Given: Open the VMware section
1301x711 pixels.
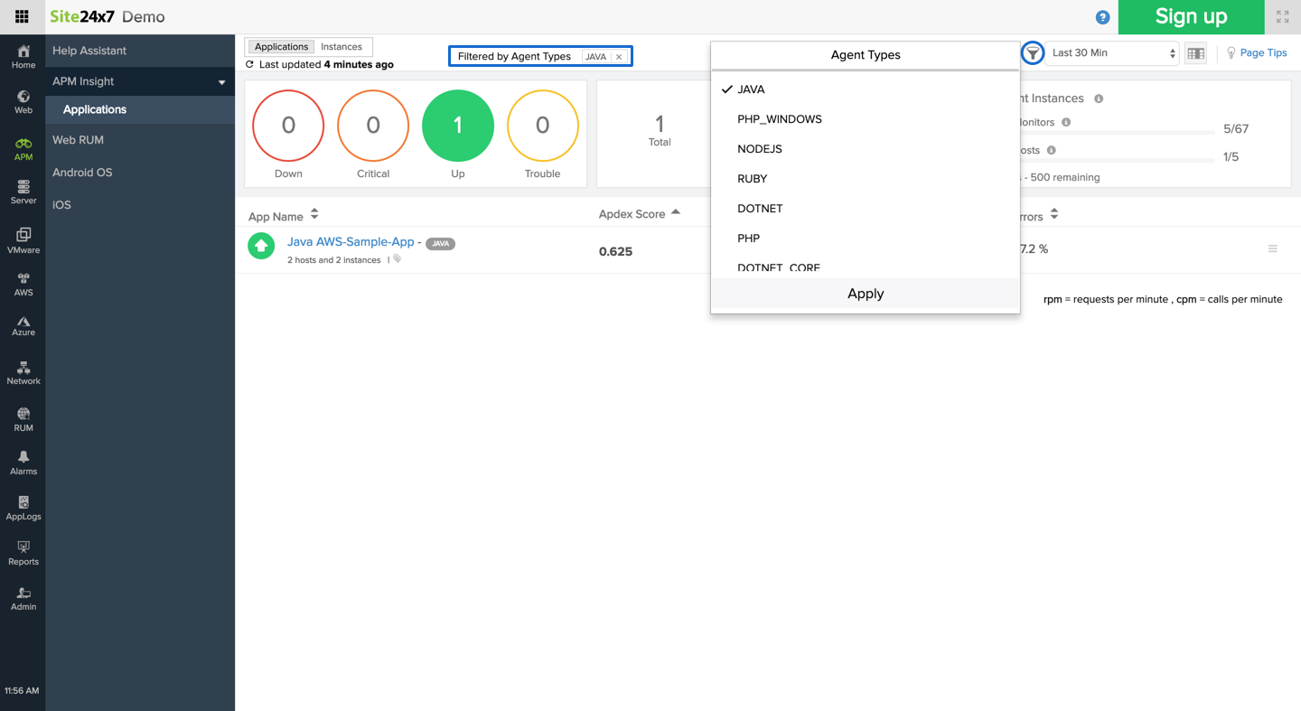Looking at the screenshot, I should point(23,241).
